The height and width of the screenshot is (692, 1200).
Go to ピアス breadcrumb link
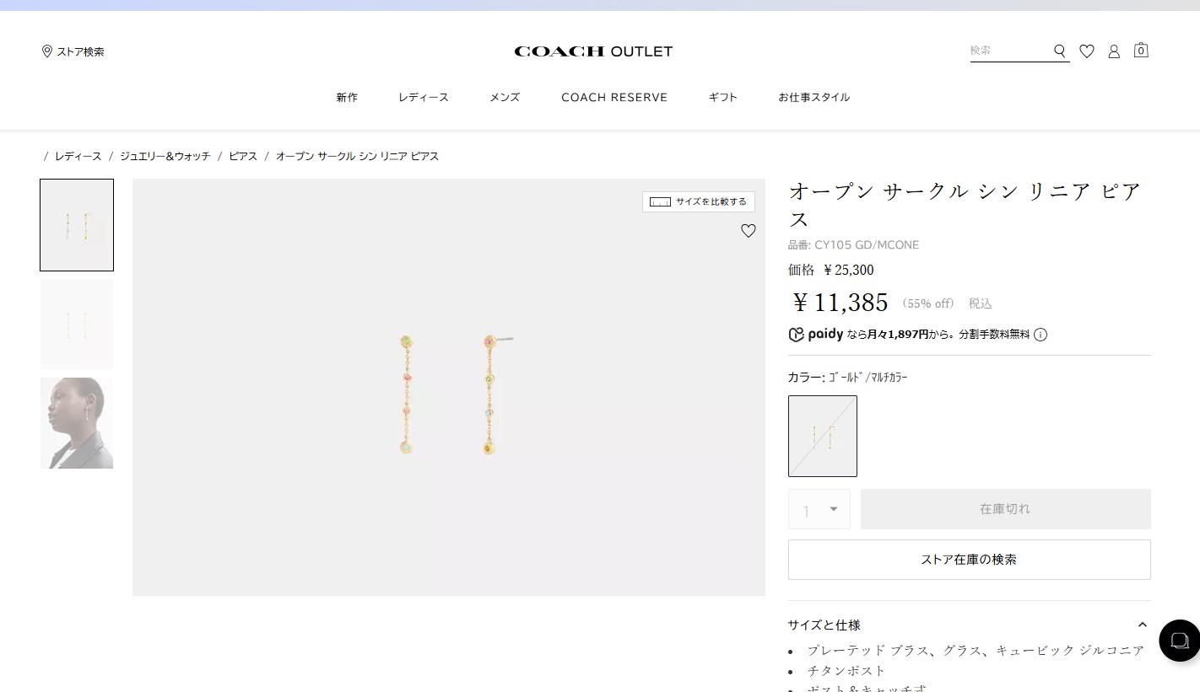pyautogui.click(x=243, y=157)
